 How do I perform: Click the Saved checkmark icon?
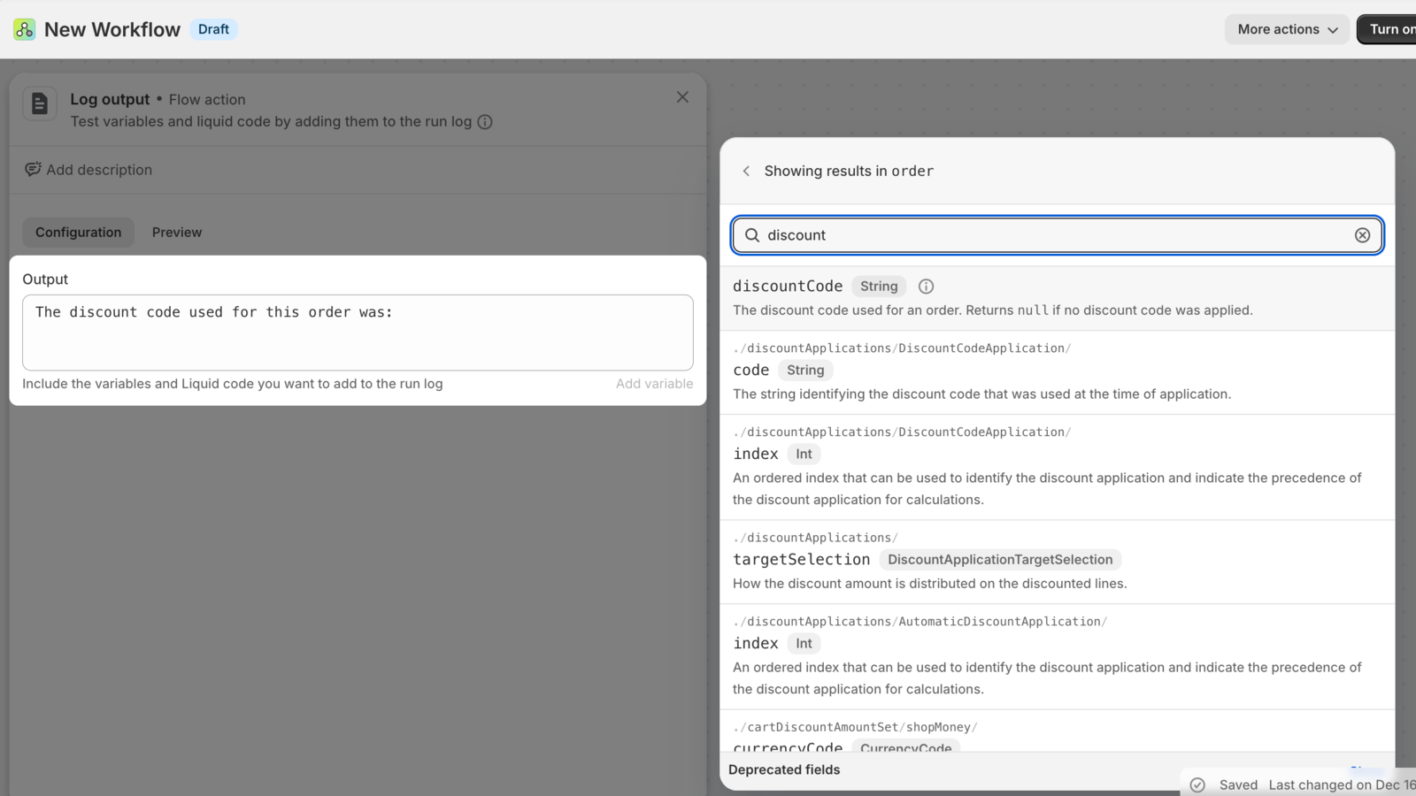[1197, 785]
